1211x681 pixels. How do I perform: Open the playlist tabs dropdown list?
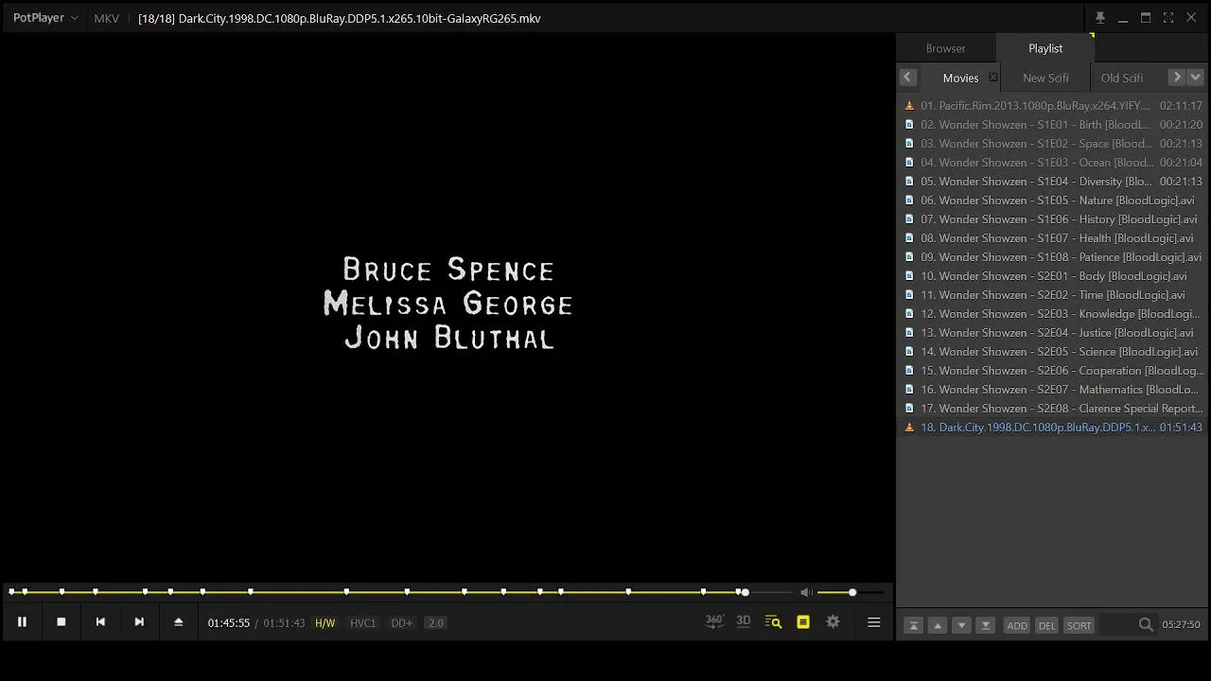1196,78
